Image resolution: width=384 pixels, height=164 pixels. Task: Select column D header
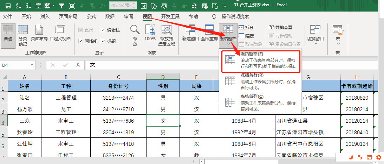click(x=163, y=77)
